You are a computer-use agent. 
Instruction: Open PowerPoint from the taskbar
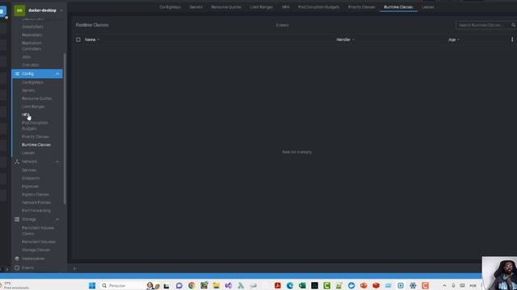coord(364,285)
